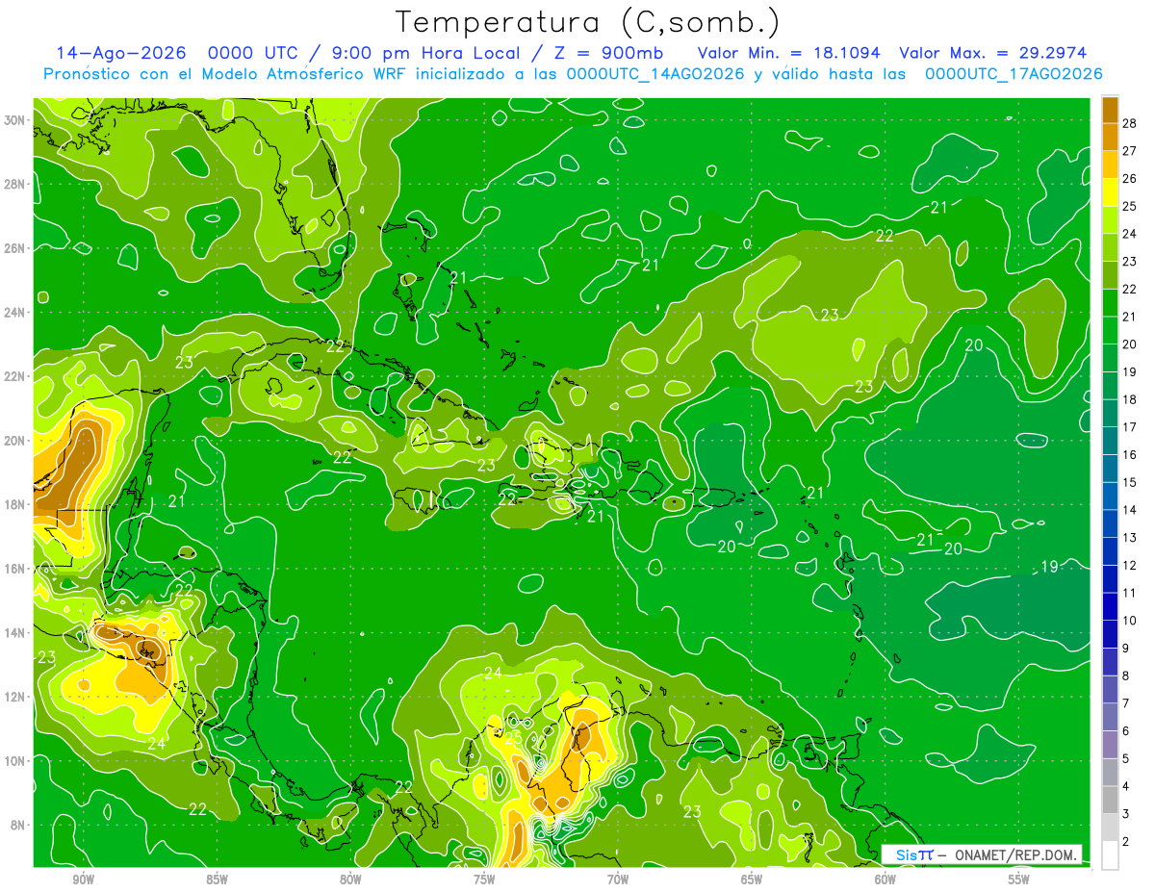The image size is (1155, 892).
Task: Click the "20N" latitude label
Action: [14, 441]
